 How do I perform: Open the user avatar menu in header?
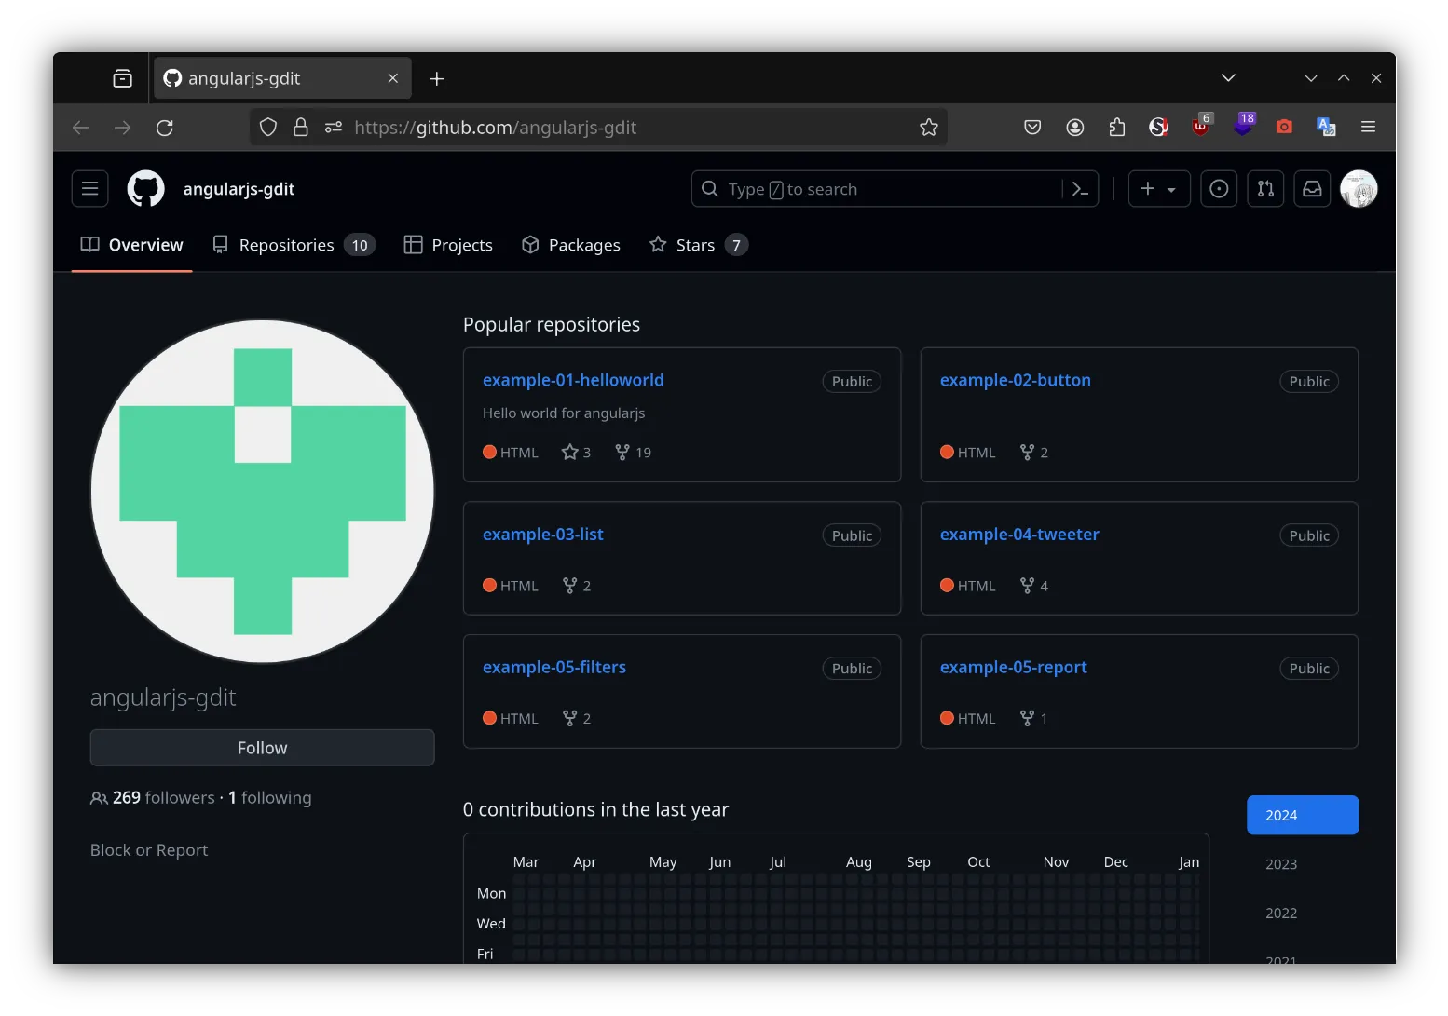[x=1359, y=189]
